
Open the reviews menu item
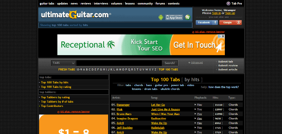pyautogui.click(x=86, y=3)
